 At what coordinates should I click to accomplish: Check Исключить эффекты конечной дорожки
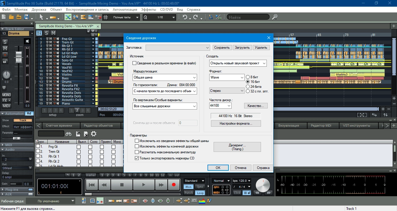pyautogui.click(x=137, y=146)
